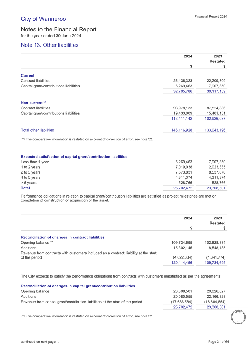The height and width of the screenshot is (352, 248).
Task: Select current liabilities subtotal 32,705,786
Action: click(180, 91)
